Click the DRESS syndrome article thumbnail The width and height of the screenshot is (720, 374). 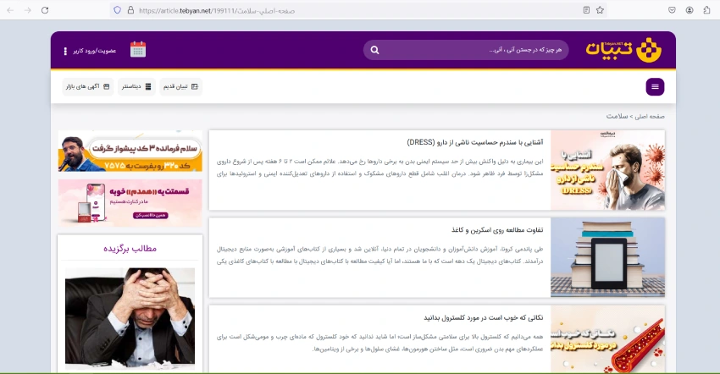[x=607, y=170]
